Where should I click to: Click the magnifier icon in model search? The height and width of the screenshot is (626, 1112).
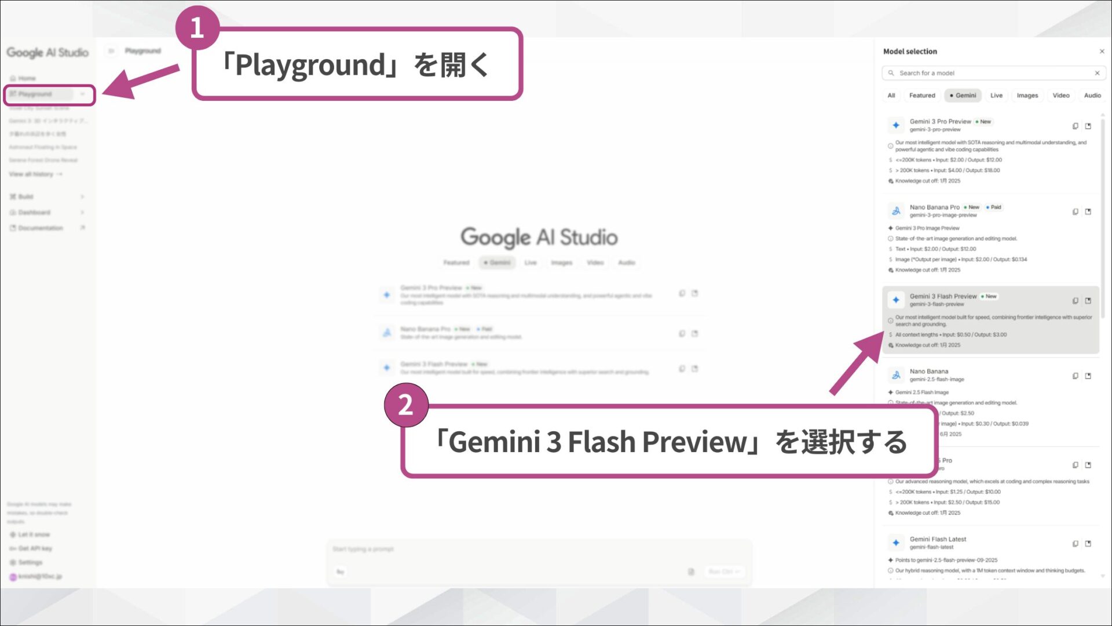click(891, 73)
